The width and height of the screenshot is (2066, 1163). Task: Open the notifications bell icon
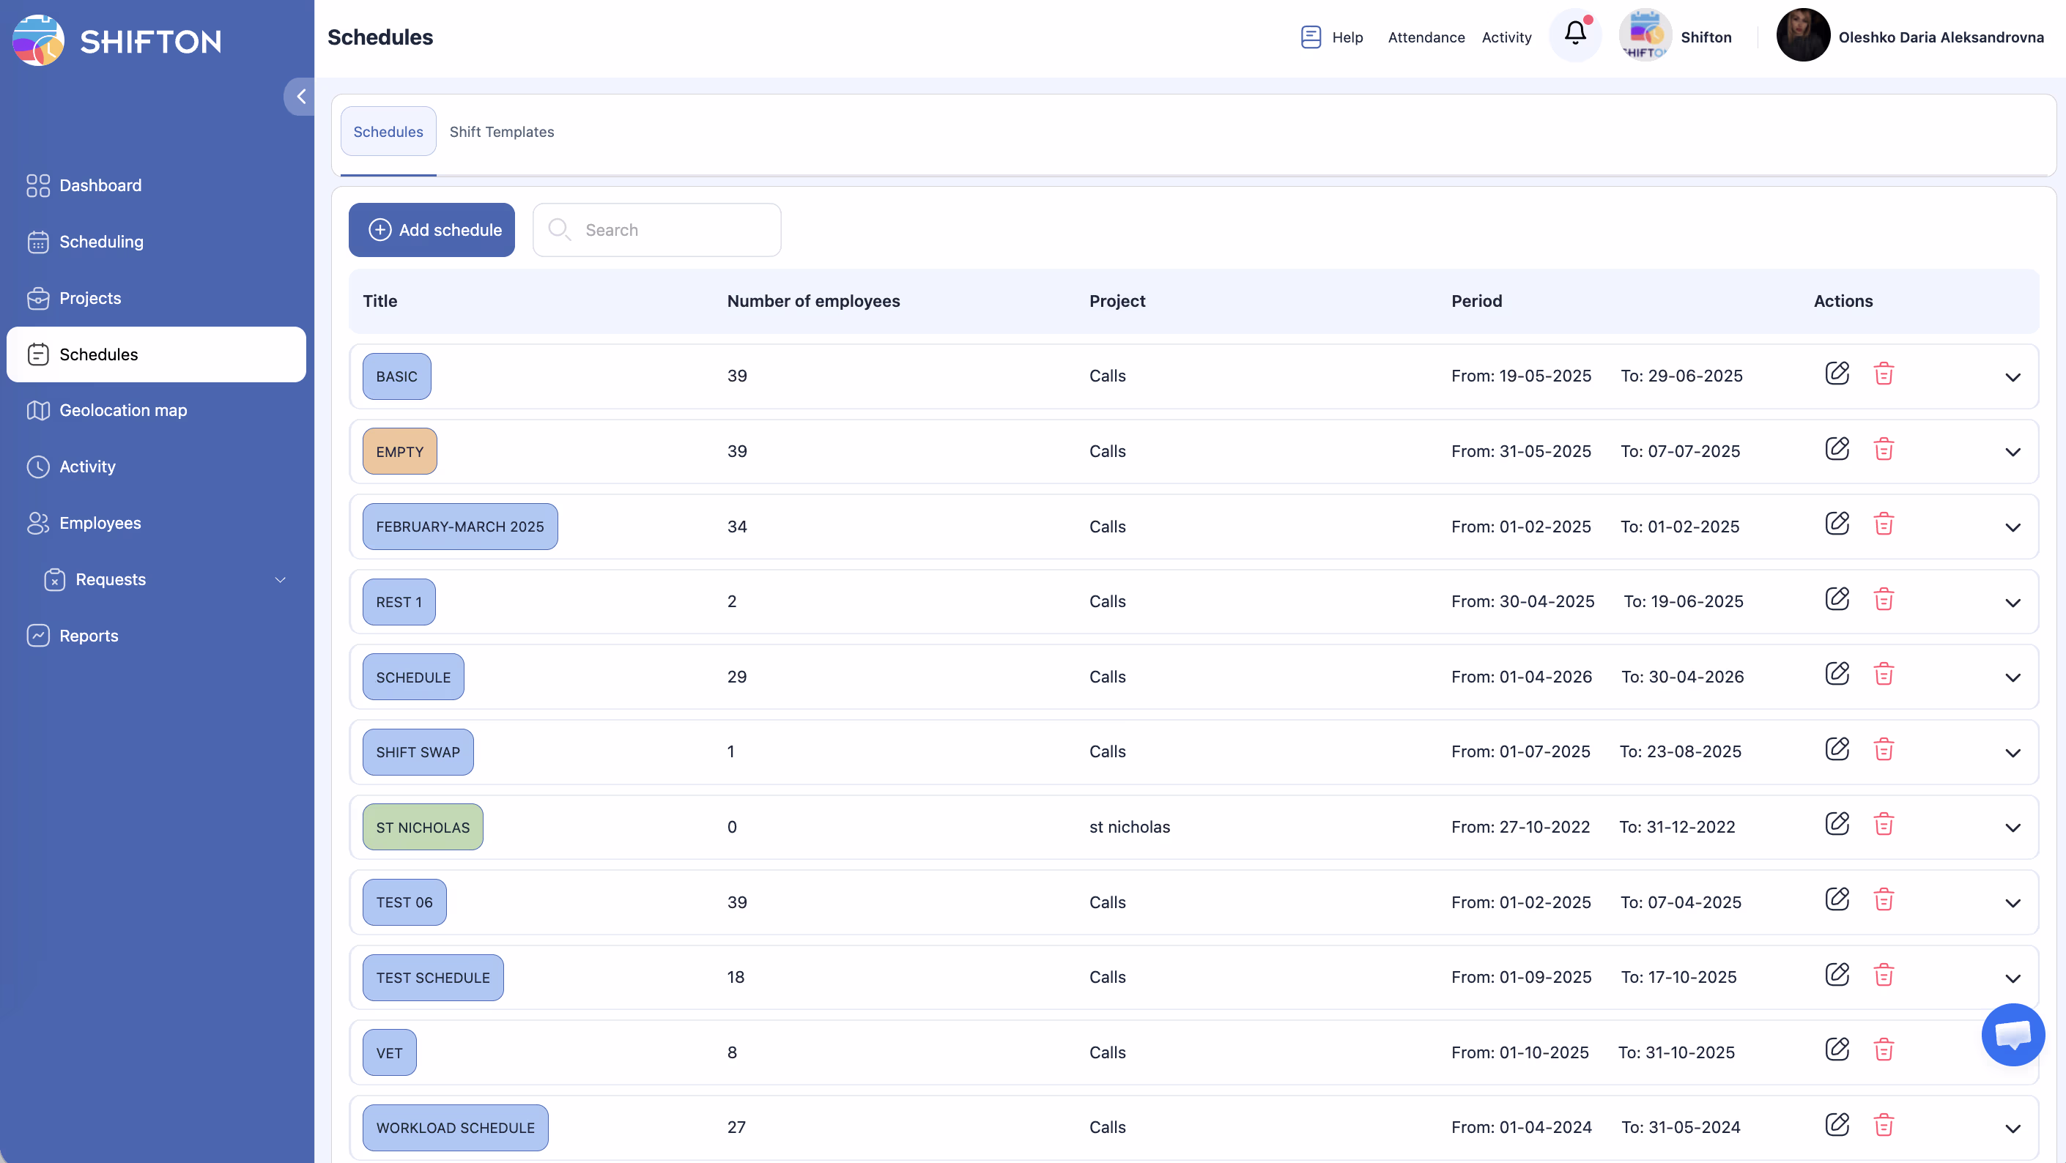1574,34
